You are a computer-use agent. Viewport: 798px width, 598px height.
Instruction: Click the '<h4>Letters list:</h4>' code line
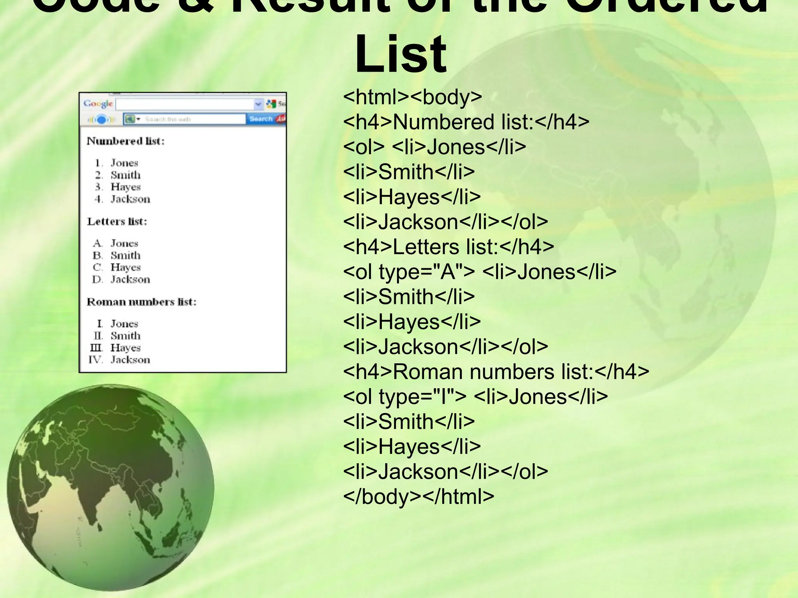[x=448, y=247]
